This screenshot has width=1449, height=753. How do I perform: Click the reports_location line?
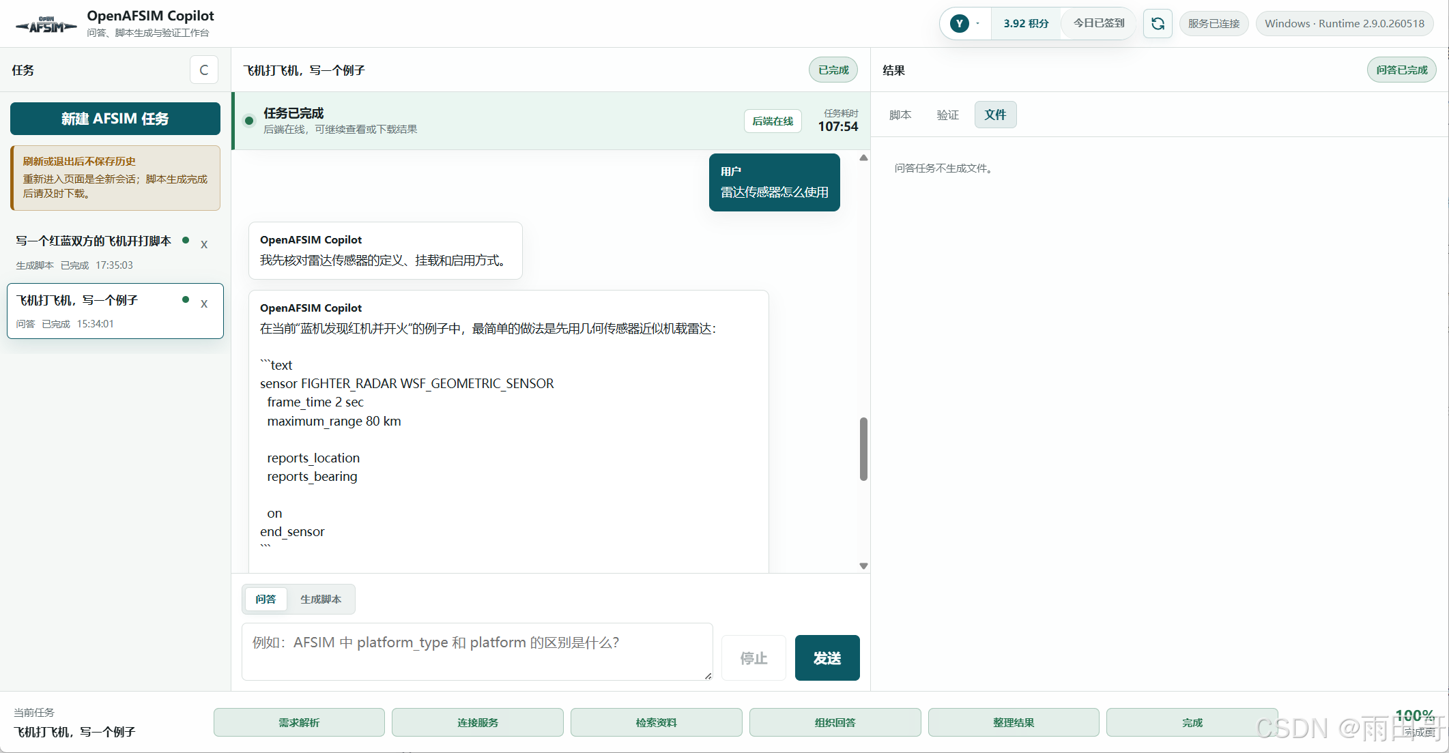pyautogui.click(x=313, y=458)
